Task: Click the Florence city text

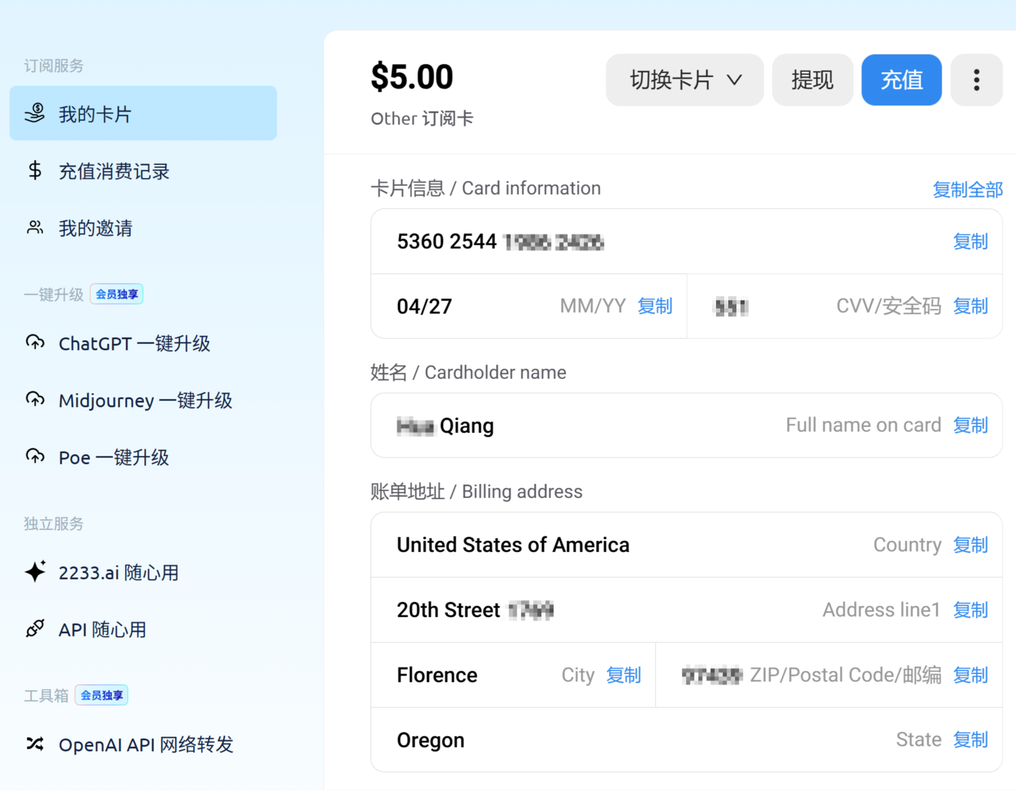Action: pyautogui.click(x=437, y=675)
